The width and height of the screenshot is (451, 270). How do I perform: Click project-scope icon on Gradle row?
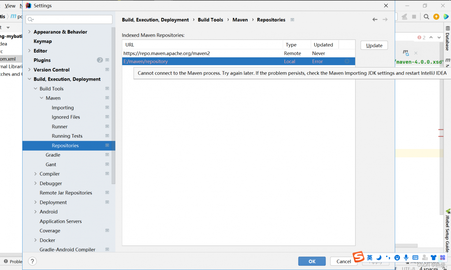coord(107,155)
